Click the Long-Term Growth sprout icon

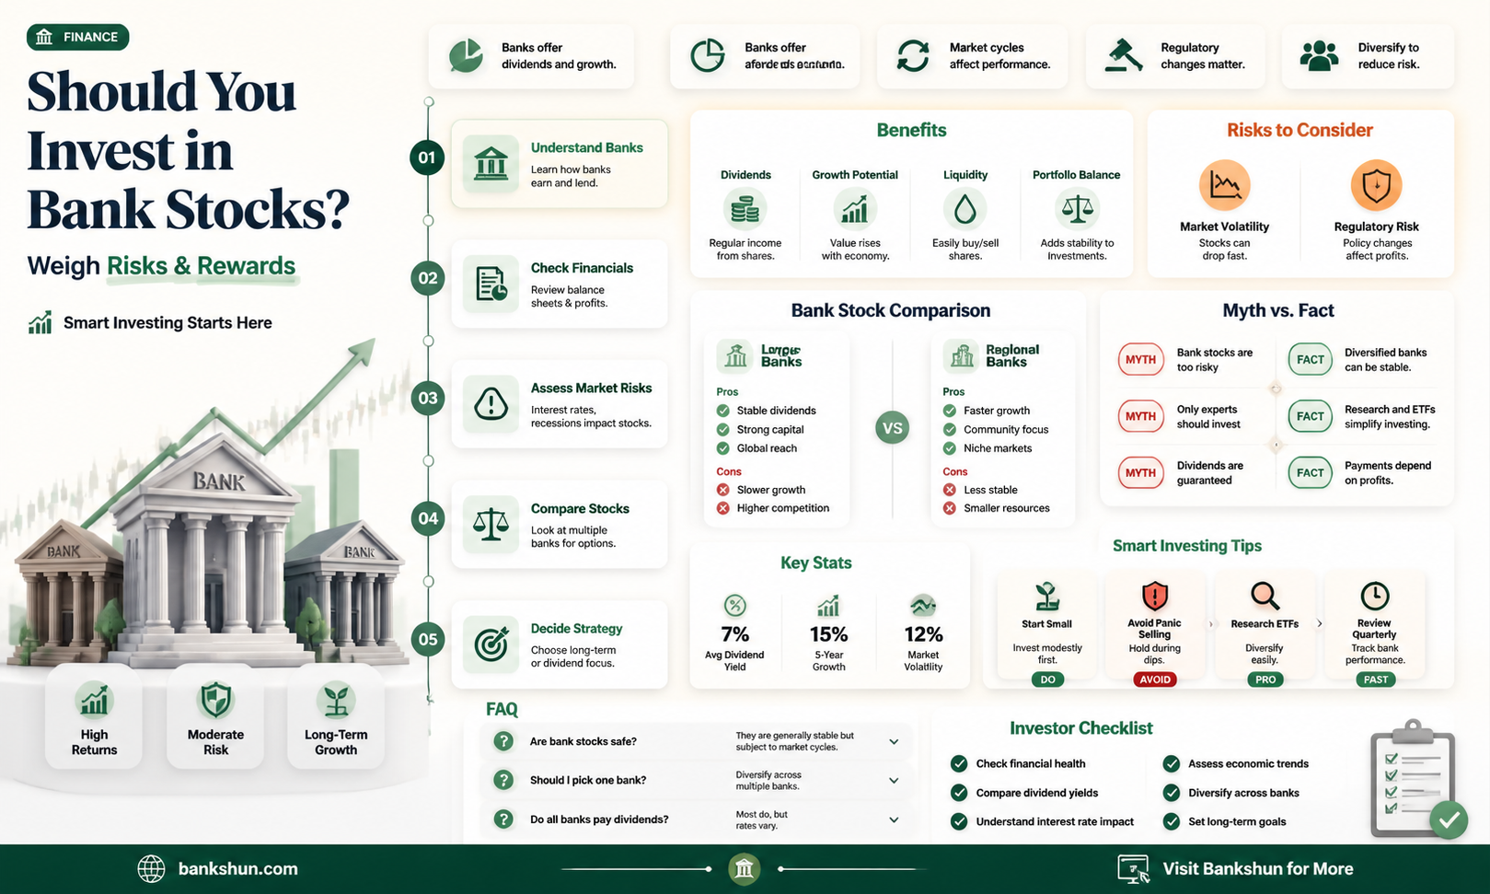click(x=336, y=701)
